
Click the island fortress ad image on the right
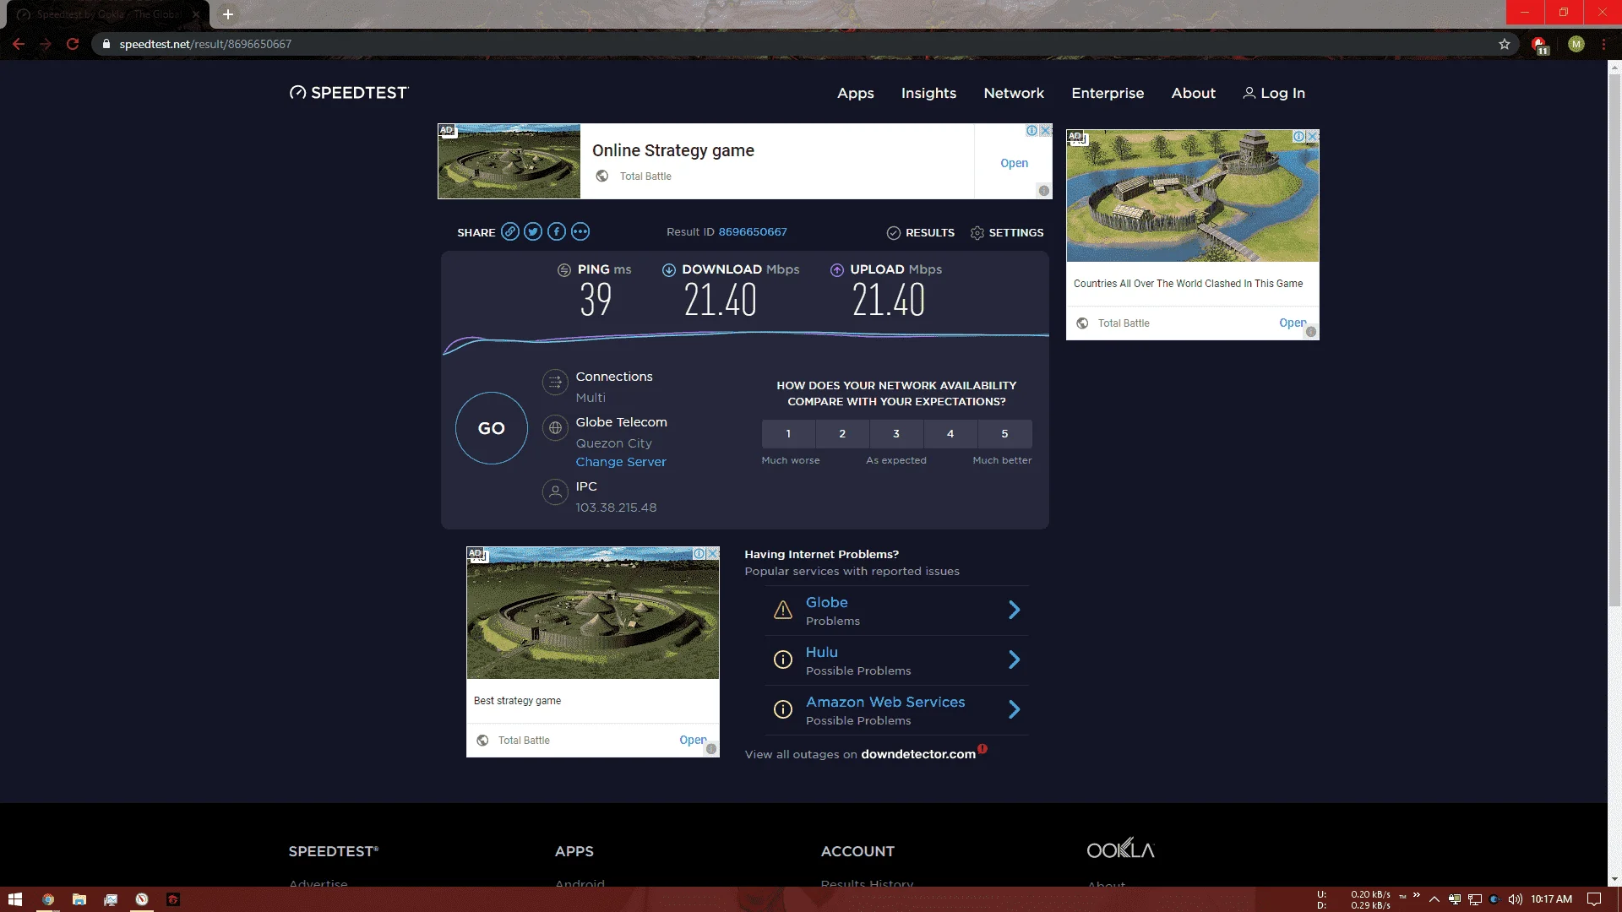coord(1192,196)
